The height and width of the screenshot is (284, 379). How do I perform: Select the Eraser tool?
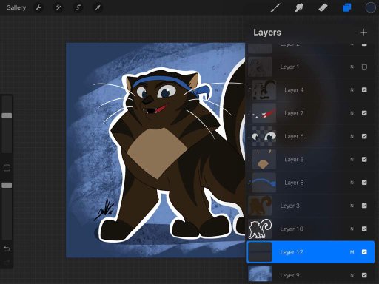[323, 7]
